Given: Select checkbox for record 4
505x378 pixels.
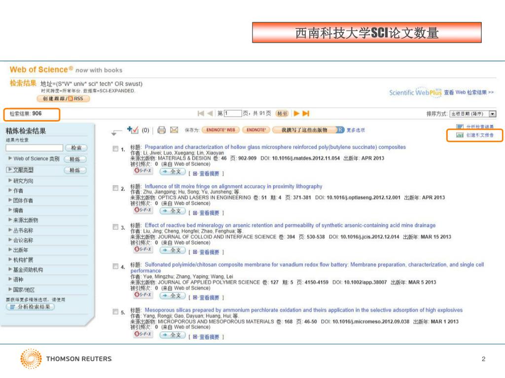Looking at the screenshot, I should click(115, 266).
